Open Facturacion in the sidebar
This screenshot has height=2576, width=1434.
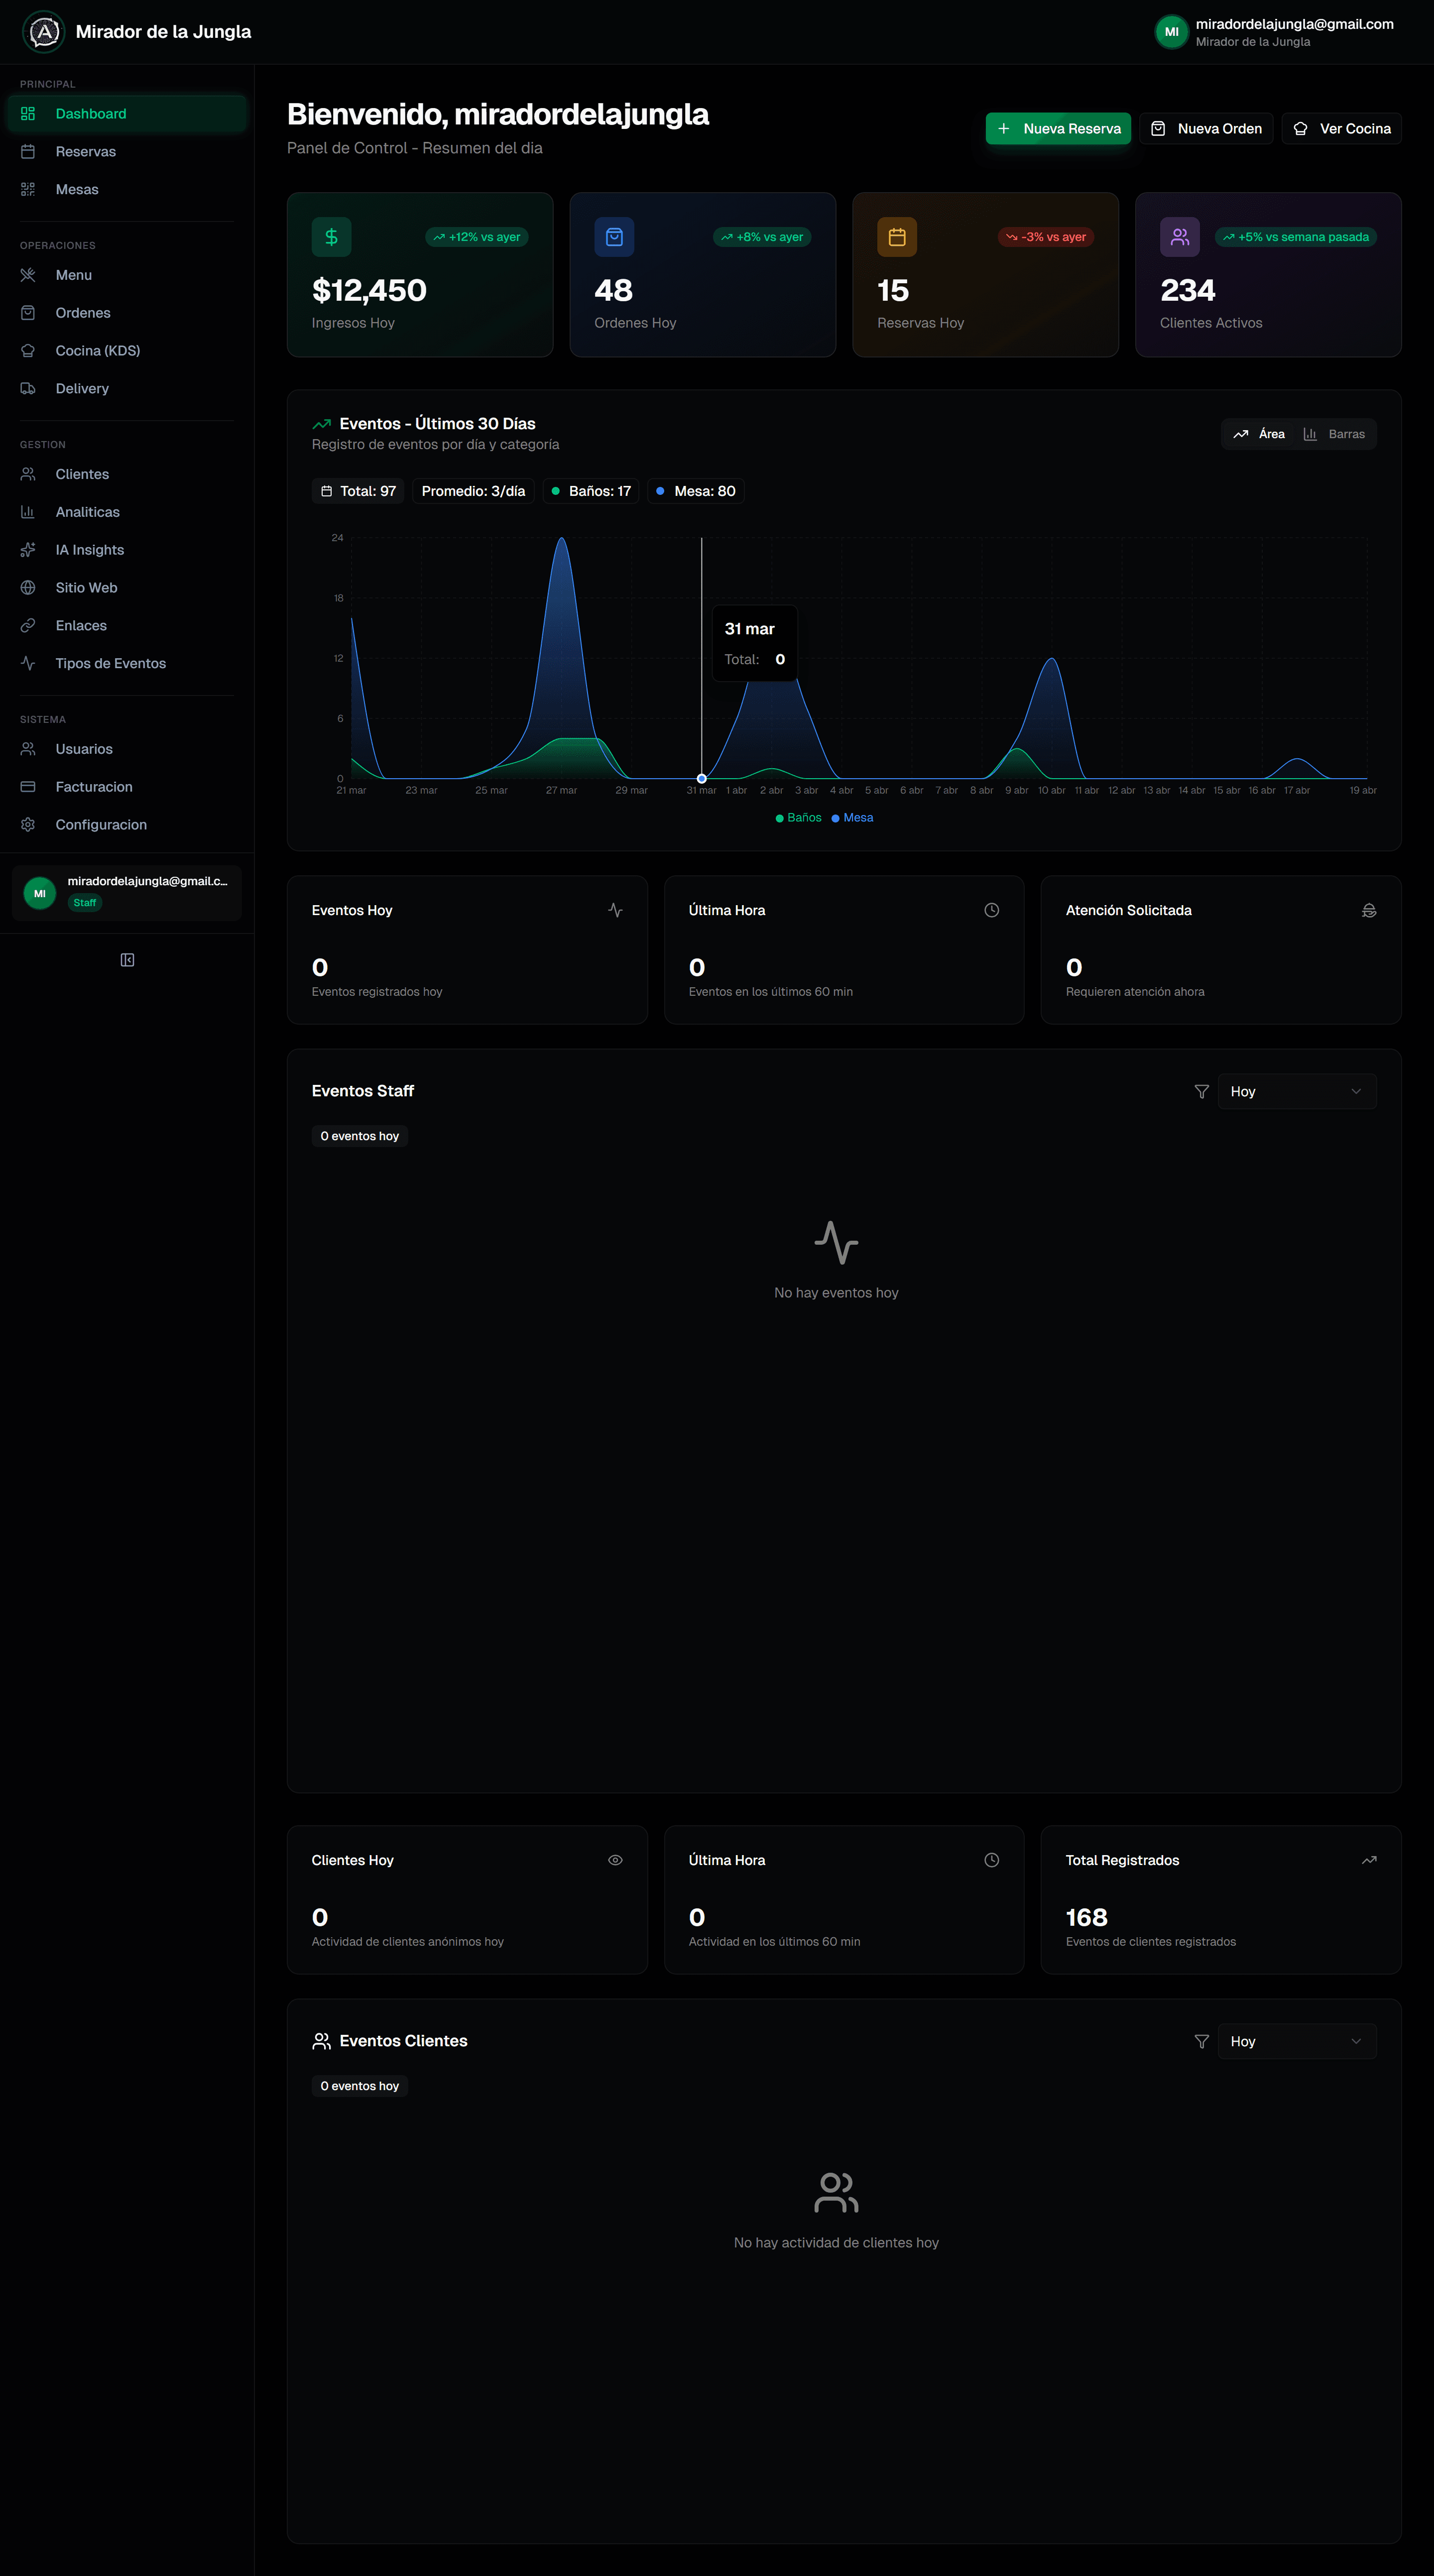point(127,787)
